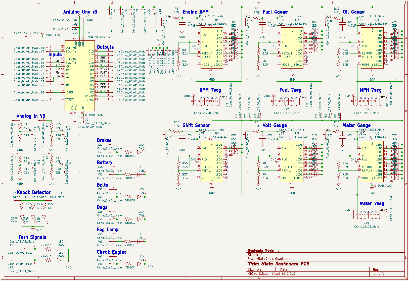Click the "Inputs" label beside the Arduino

(x=55, y=55)
